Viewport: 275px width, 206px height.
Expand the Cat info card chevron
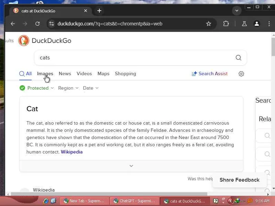tap(131, 166)
